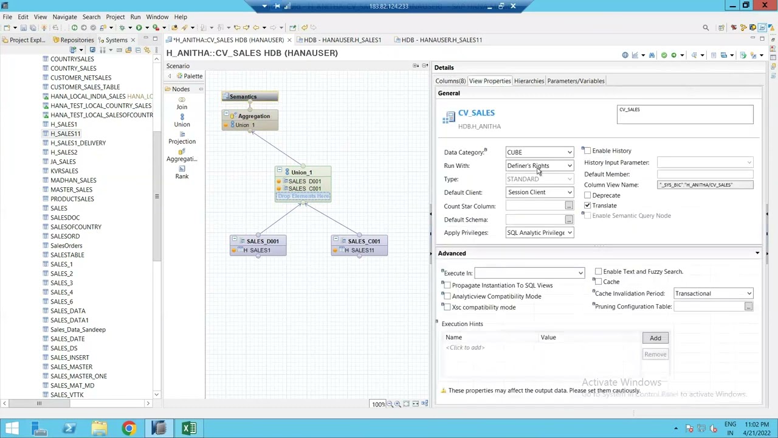The image size is (778, 438).
Task: Open the search magnifier in top toolbar
Action: (706, 27)
